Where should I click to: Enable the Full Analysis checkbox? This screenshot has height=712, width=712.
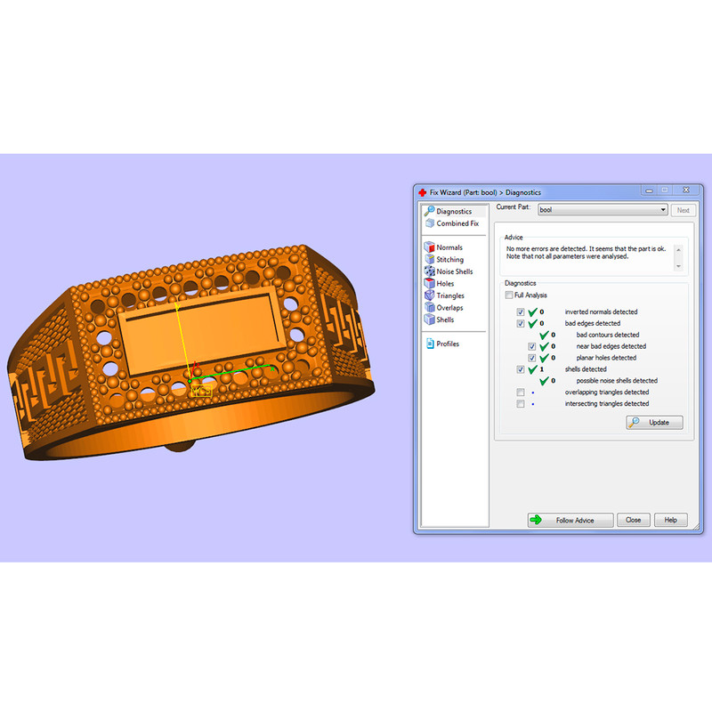[509, 295]
